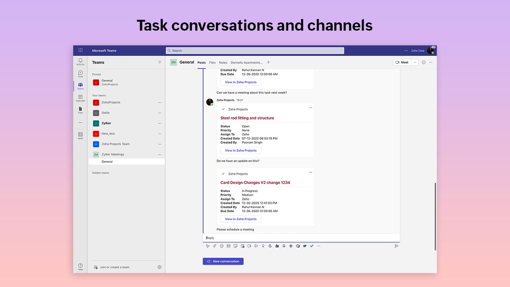Open the Apps store icon

coord(80,135)
